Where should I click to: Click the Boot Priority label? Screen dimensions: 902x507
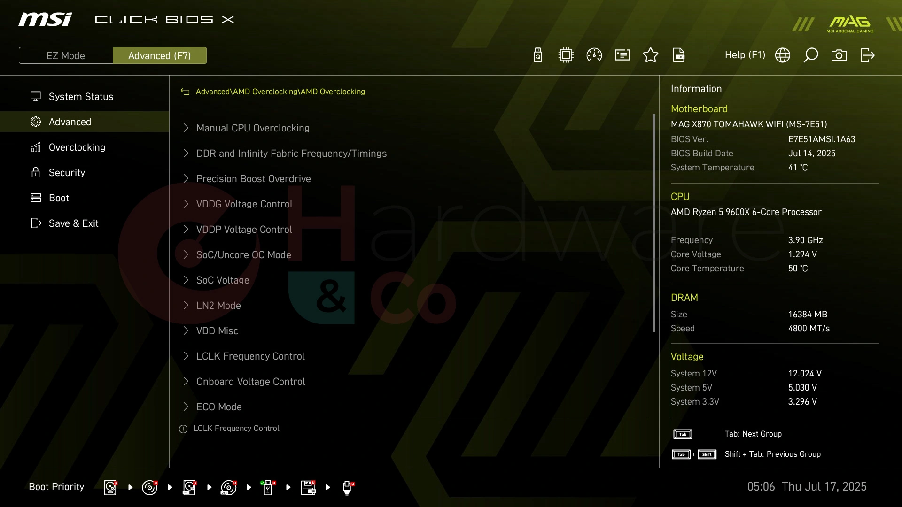tap(56, 487)
